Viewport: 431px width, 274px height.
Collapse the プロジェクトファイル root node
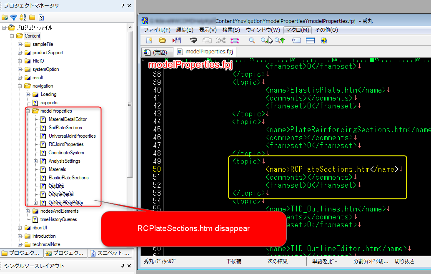(4, 28)
